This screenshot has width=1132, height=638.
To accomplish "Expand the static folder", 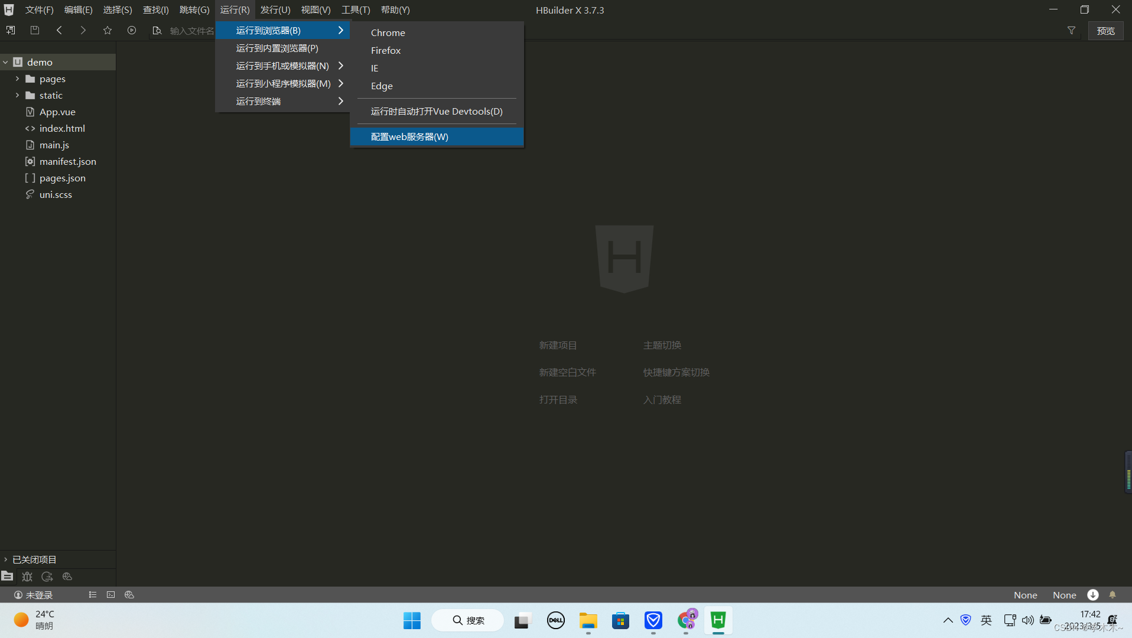I will (x=17, y=95).
